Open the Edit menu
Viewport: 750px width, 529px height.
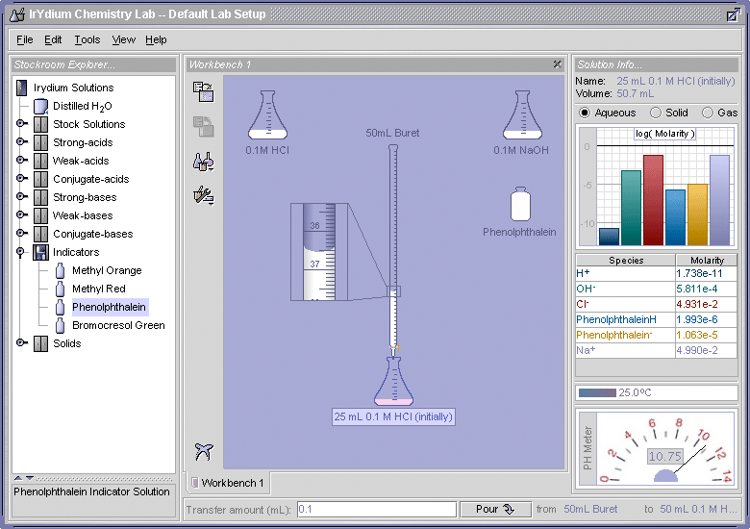point(53,39)
